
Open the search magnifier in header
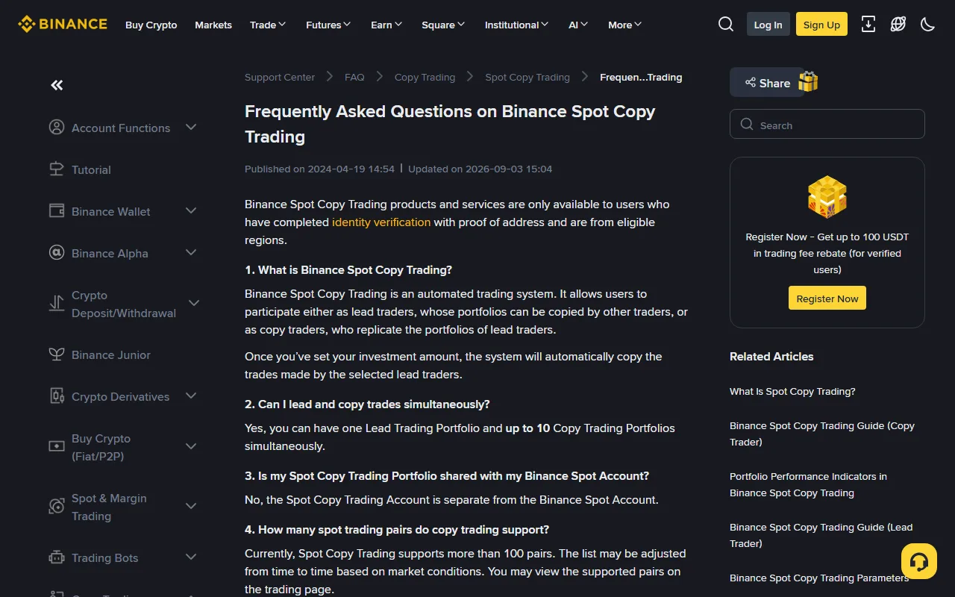(x=726, y=24)
